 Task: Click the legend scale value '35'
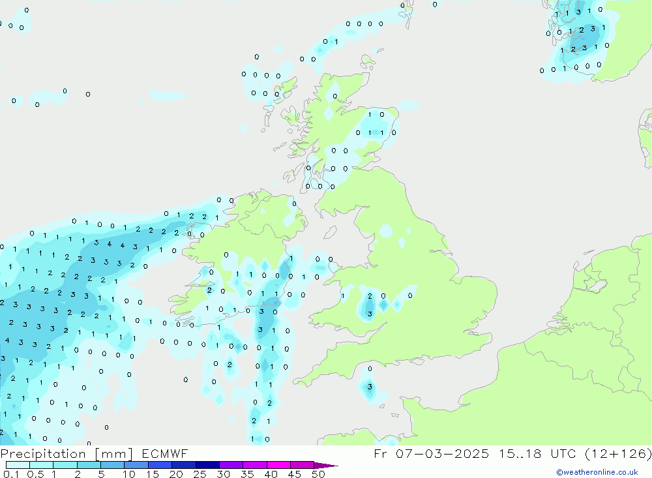click(x=247, y=474)
